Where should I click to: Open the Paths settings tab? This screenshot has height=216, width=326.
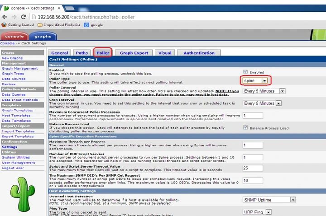(x=81, y=53)
